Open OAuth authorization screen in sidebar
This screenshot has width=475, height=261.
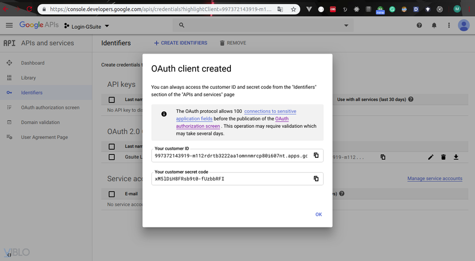50,107
